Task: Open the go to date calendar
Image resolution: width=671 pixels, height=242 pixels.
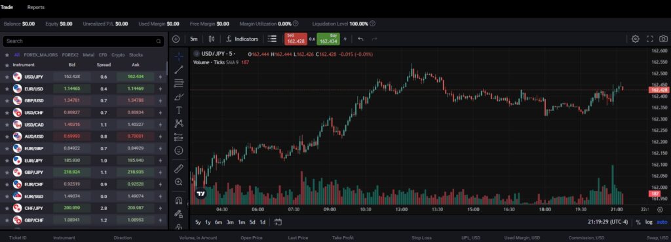Action: [x=278, y=222]
